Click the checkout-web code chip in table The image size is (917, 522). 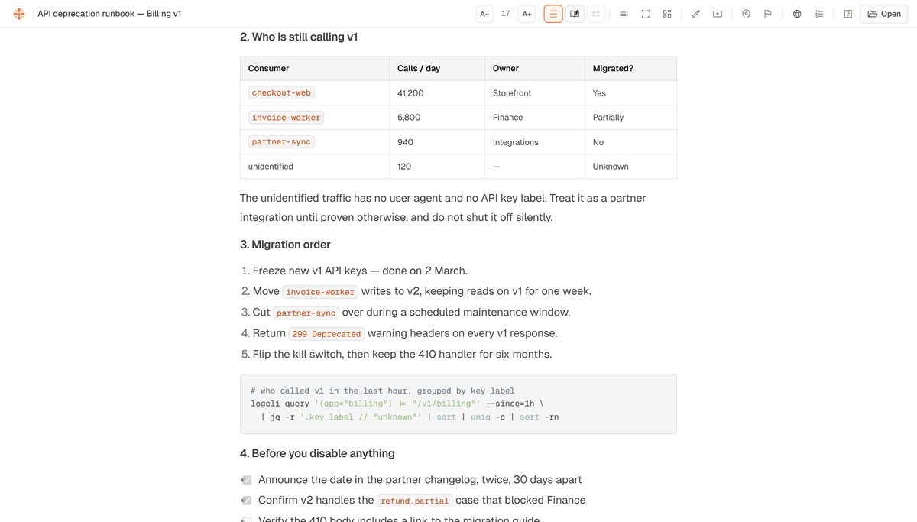281,93
